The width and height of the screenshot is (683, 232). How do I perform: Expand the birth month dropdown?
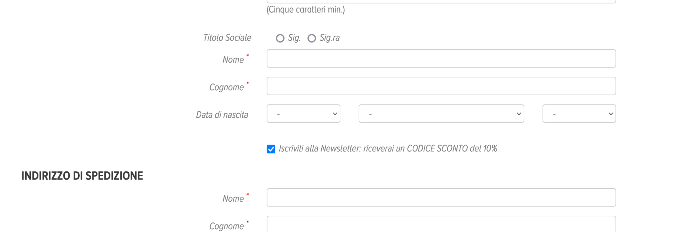coord(441,114)
